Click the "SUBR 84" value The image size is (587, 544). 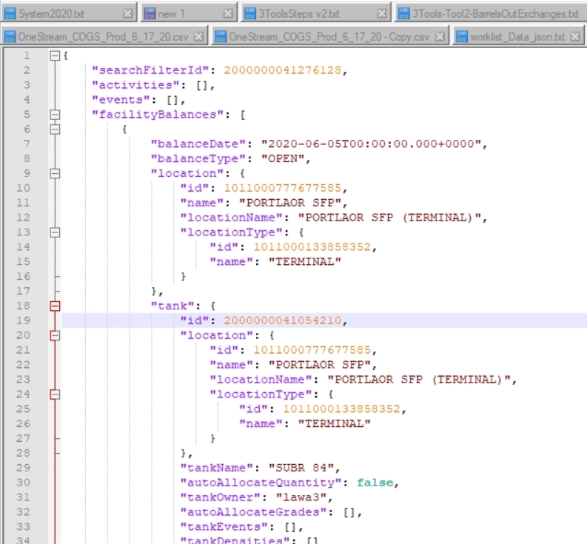[301, 468]
